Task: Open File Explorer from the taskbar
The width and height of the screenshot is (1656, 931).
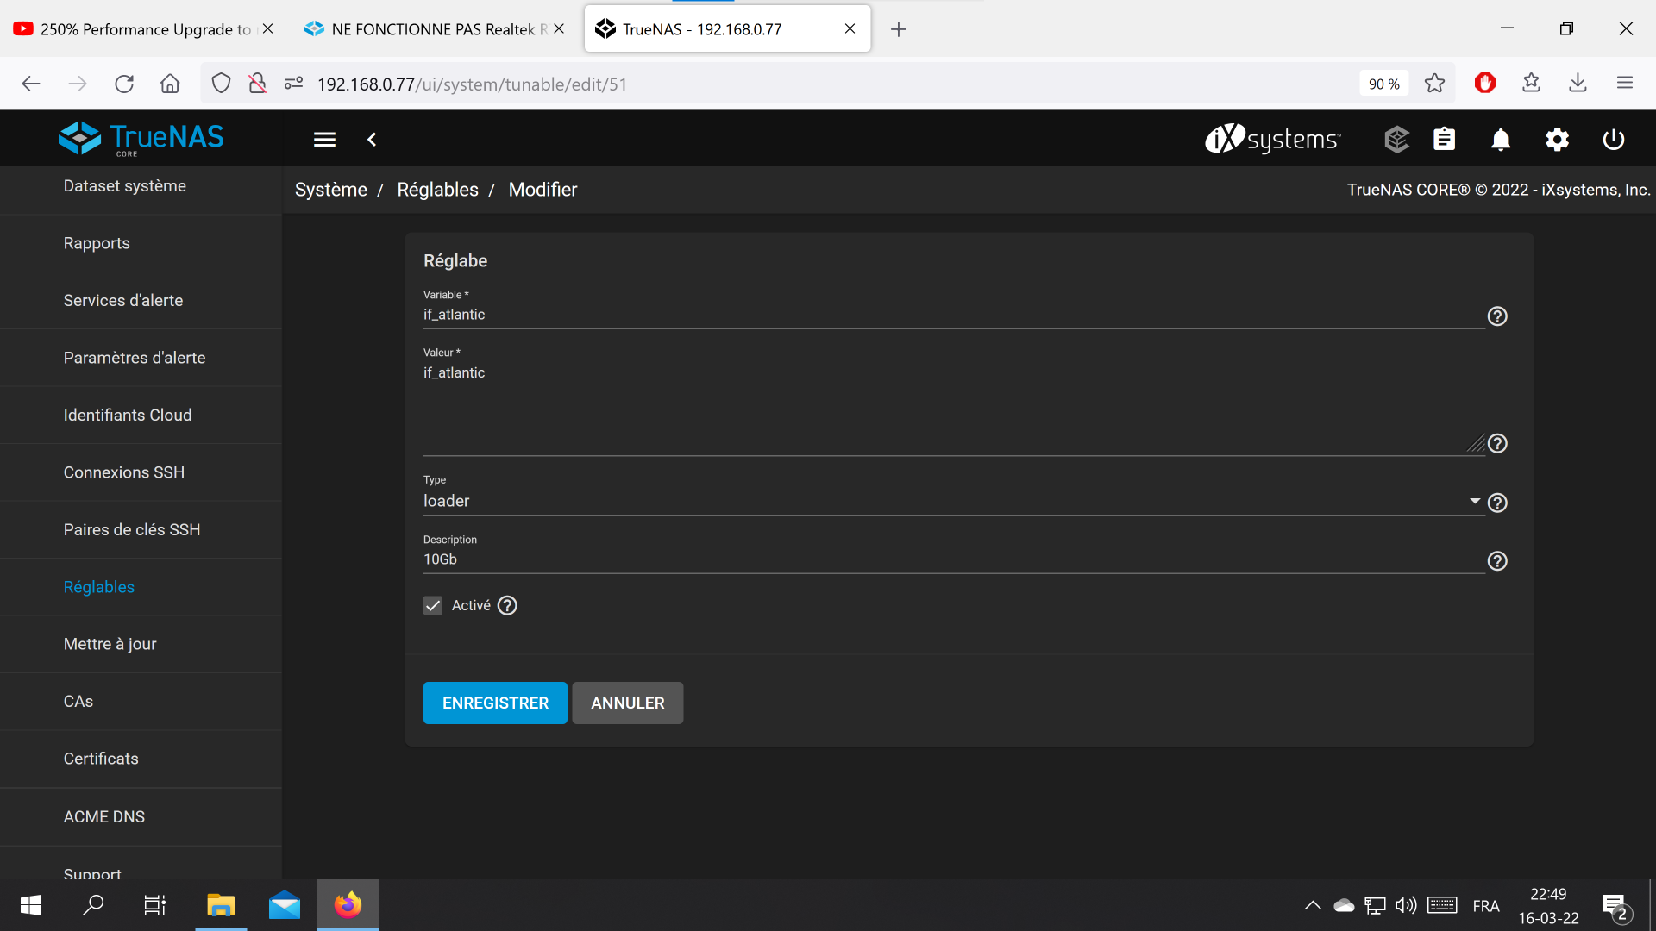Action: pyautogui.click(x=221, y=905)
